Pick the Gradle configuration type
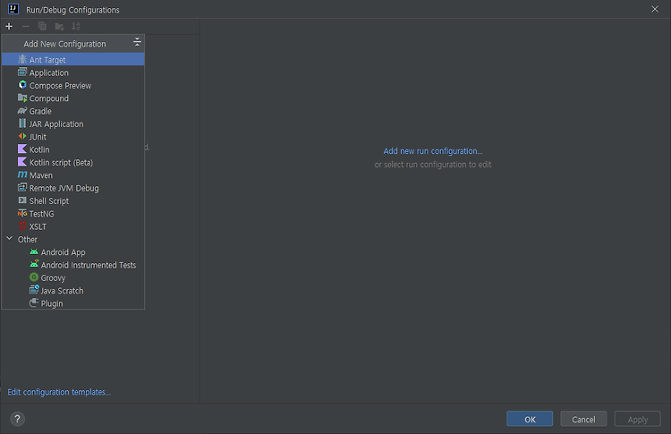 (73, 111)
